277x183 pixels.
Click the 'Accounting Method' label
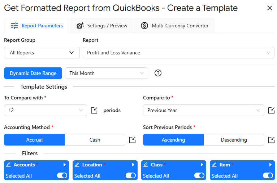tap(27, 127)
